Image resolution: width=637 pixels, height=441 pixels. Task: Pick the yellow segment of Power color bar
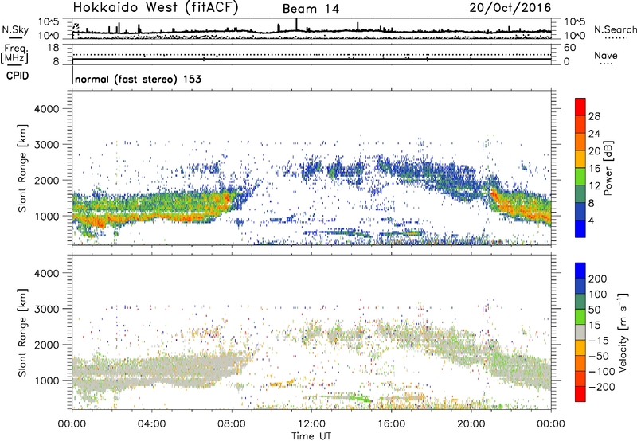(x=580, y=158)
